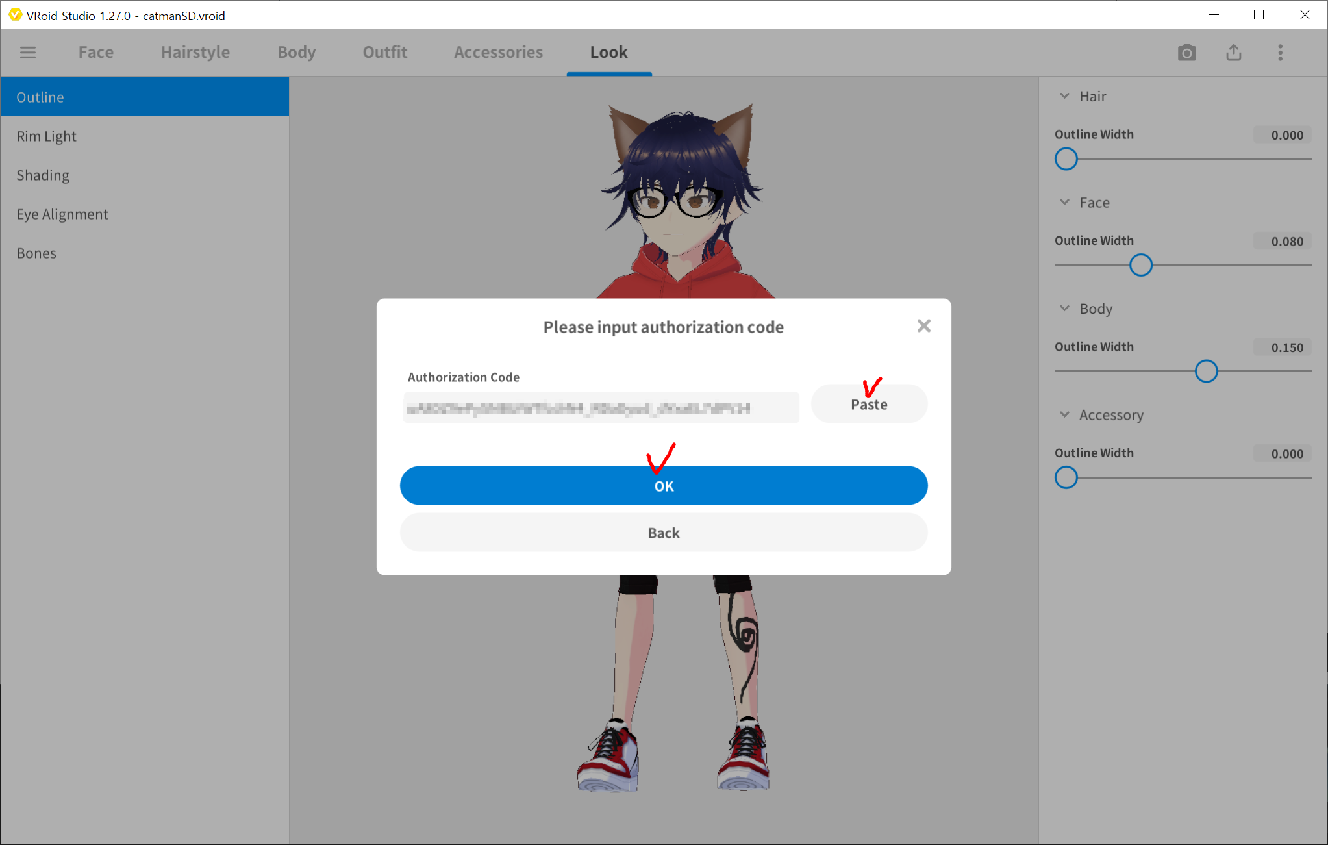
Task: Click the Back button in dialog
Action: pyautogui.click(x=663, y=533)
